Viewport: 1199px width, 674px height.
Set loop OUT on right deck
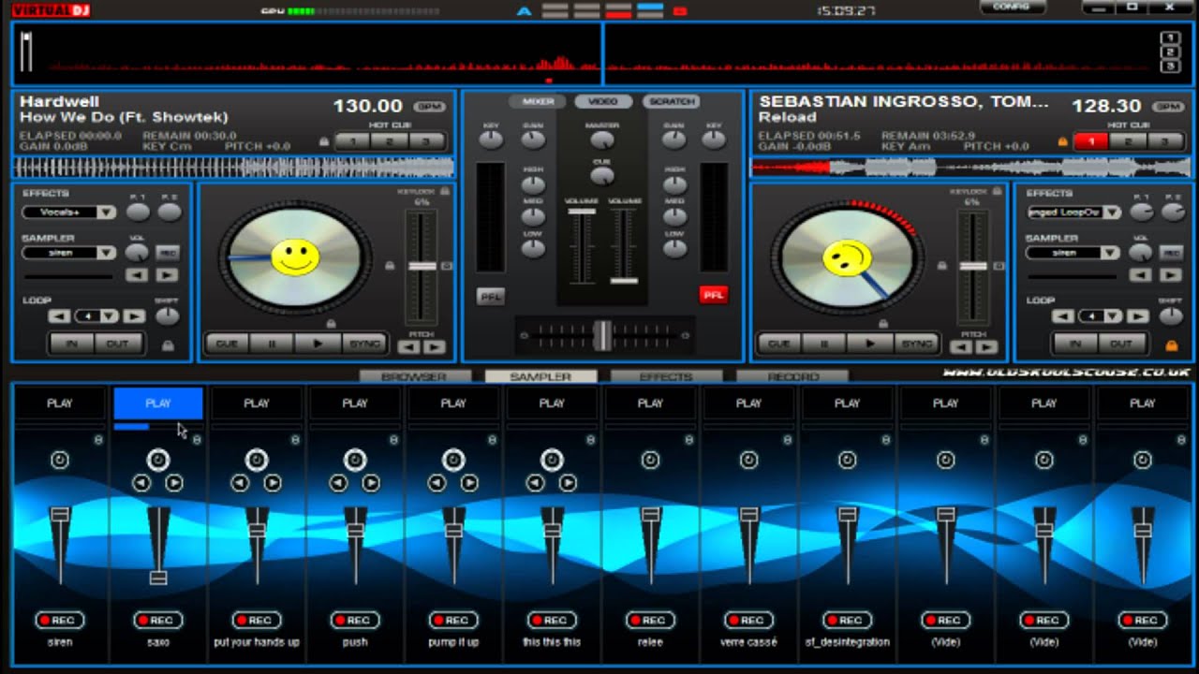pyautogui.click(x=1120, y=344)
